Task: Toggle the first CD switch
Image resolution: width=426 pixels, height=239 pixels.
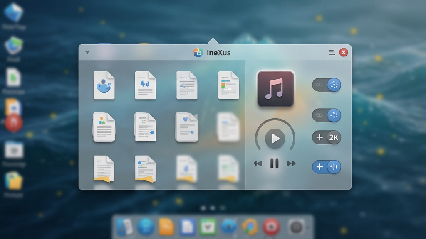Action: point(327,85)
